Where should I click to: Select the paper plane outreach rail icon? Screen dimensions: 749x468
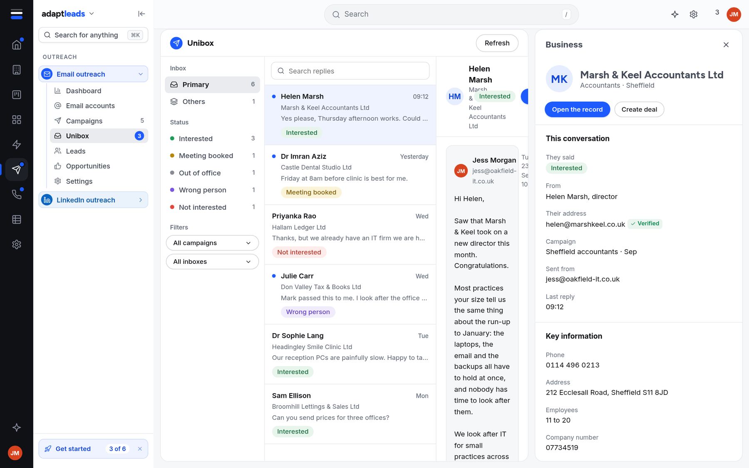(17, 169)
